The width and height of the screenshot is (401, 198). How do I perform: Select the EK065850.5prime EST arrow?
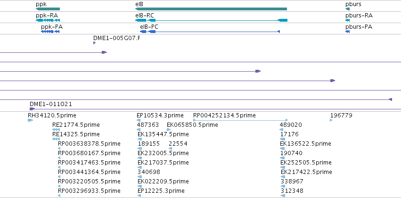(x=169, y=130)
